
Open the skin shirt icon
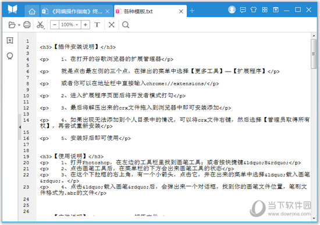tap(254, 9)
